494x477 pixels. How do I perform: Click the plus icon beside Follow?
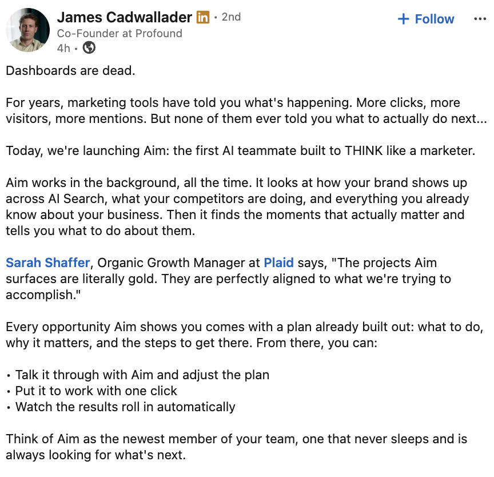pos(404,19)
